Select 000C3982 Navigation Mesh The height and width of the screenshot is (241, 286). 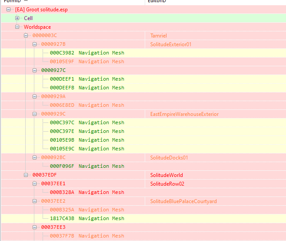pos(87,53)
